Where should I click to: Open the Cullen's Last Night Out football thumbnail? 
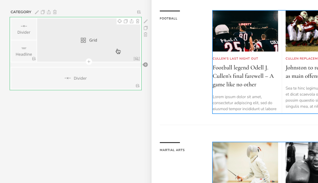click(x=245, y=31)
